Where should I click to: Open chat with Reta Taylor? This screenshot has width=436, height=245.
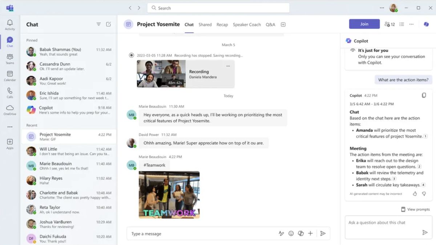pos(69,209)
